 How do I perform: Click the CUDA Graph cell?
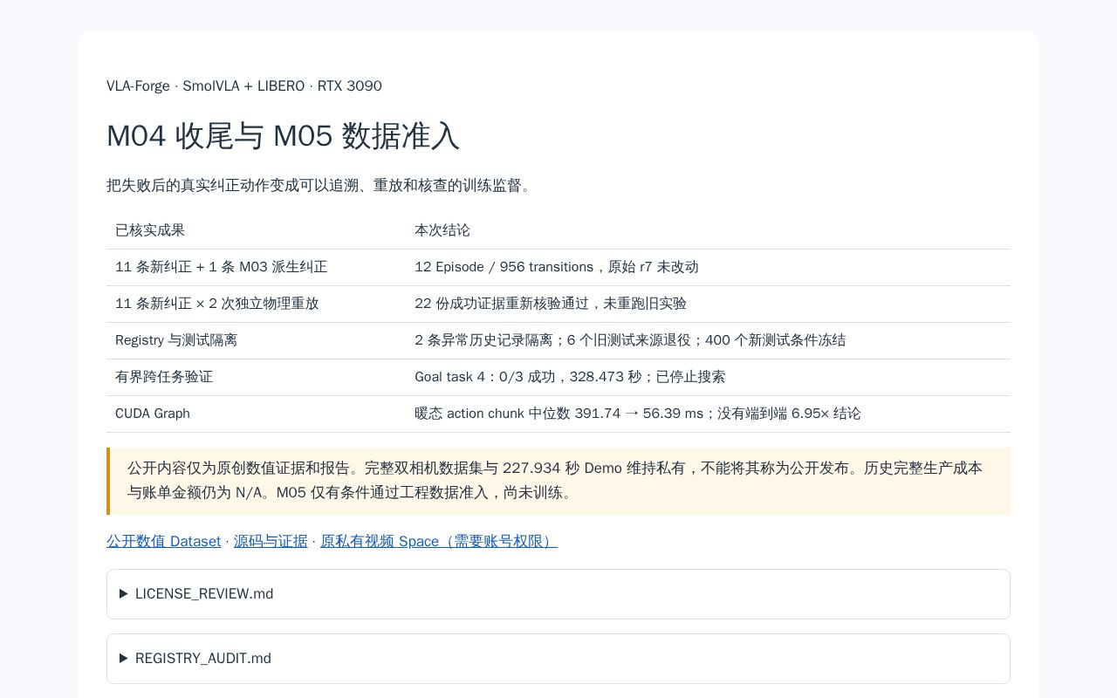[256, 414]
